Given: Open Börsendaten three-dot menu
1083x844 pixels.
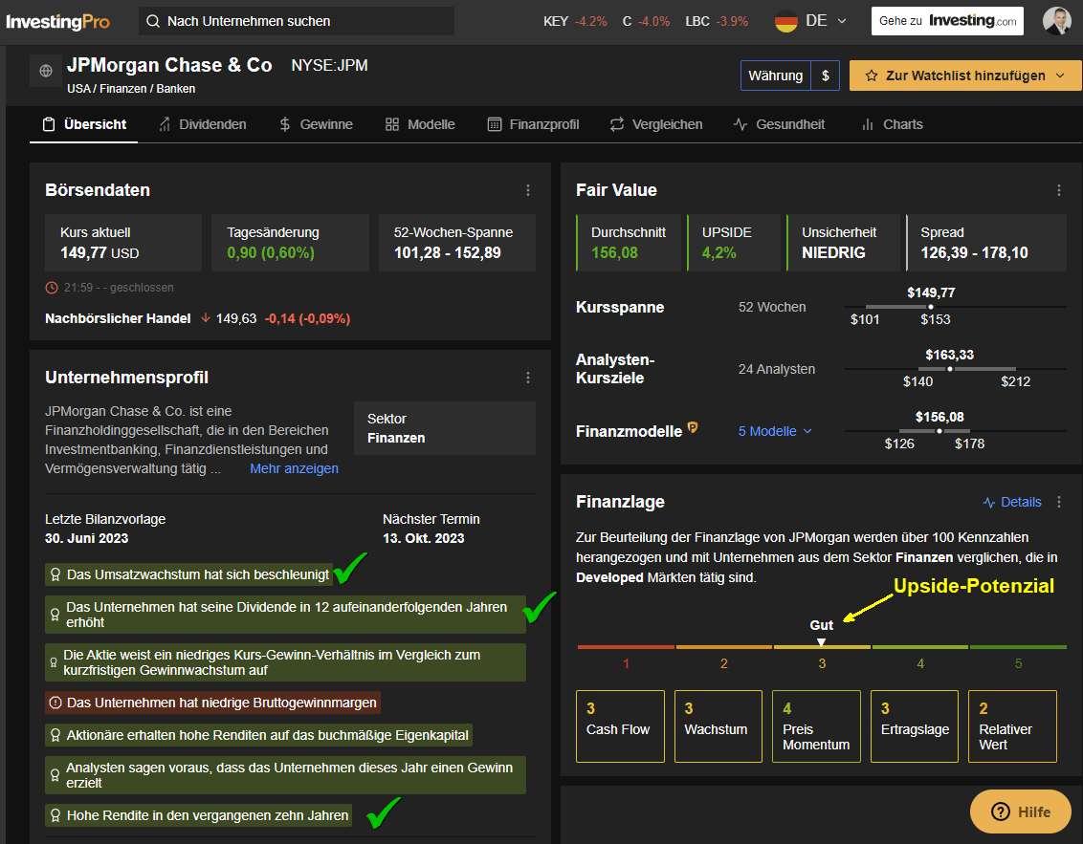Looking at the screenshot, I should click(x=528, y=190).
